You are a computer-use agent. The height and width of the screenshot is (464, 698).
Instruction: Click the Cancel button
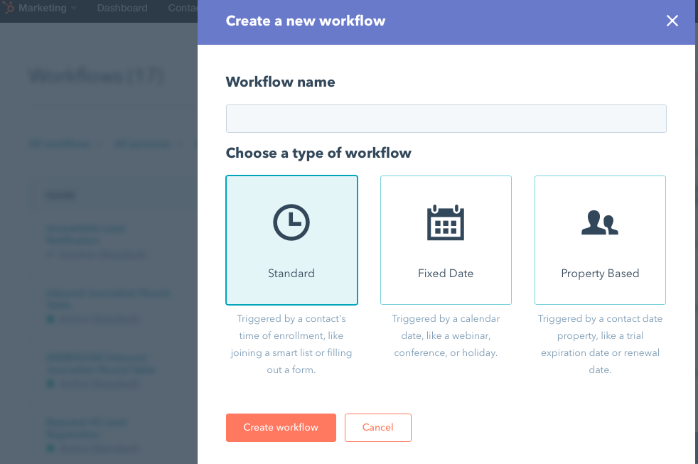377,428
